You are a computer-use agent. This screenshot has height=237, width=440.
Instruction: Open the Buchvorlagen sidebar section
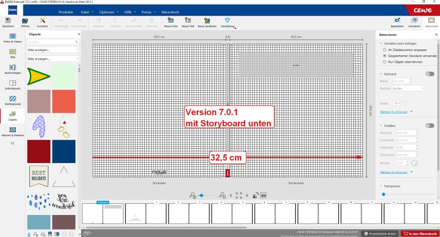pyautogui.click(x=13, y=69)
